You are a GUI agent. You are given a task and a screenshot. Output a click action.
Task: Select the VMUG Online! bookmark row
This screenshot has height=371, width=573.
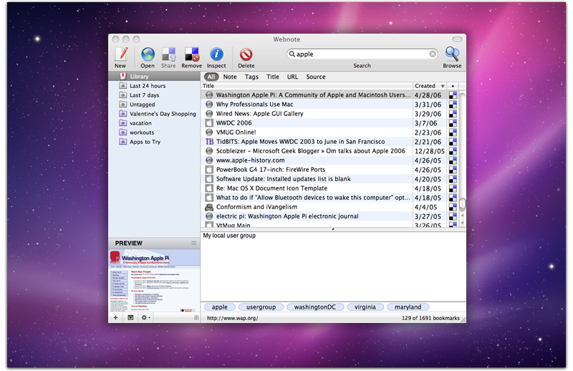pyautogui.click(x=329, y=132)
